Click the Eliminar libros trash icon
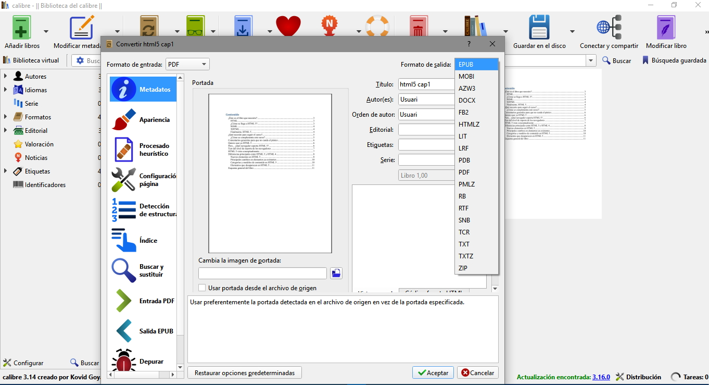This screenshot has width=709, height=385. point(417,26)
